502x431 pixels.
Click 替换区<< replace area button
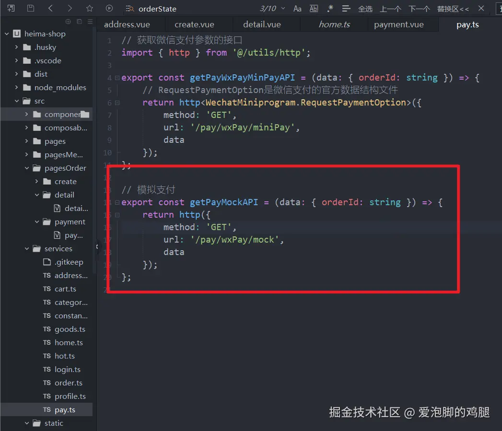[x=453, y=9]
